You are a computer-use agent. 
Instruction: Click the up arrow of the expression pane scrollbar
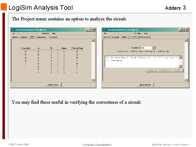click(x=186, y=40)
